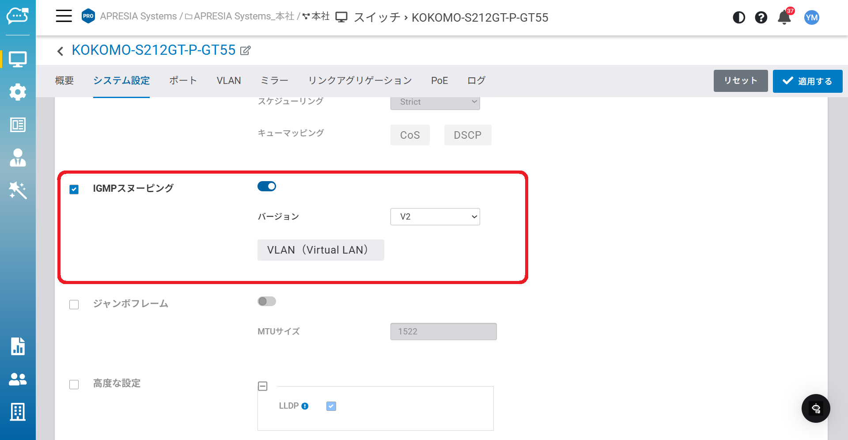This screenshot has height=440, width=848.
Task: Open the settings gear in sidebar
Action: click(x=18, y=92)
